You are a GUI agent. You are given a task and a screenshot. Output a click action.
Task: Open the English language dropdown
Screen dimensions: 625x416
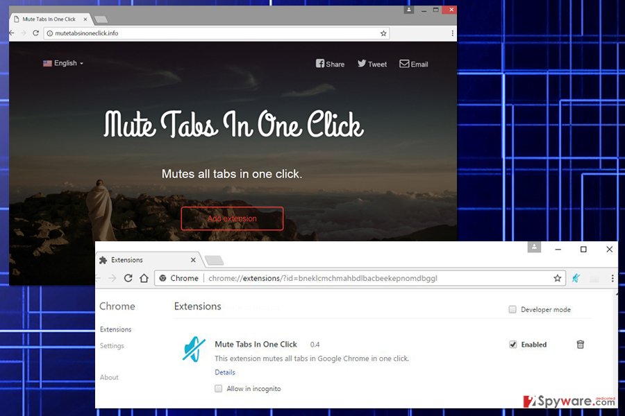(x=63, y=63)
